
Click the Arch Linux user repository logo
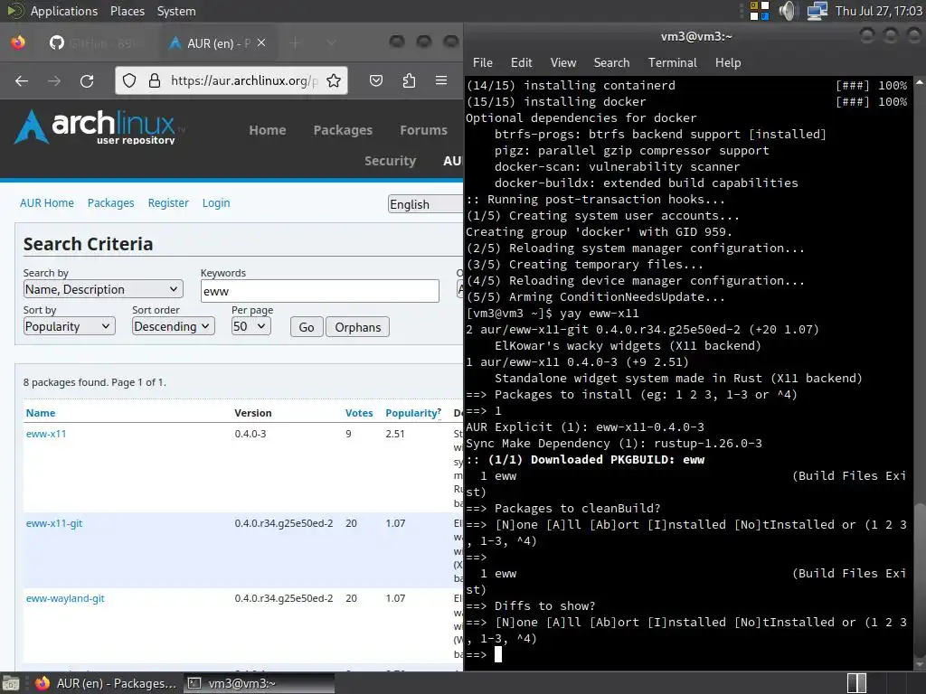tap(99, 127)
